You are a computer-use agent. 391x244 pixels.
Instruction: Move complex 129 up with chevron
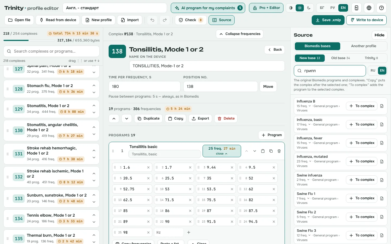[94, 105]
